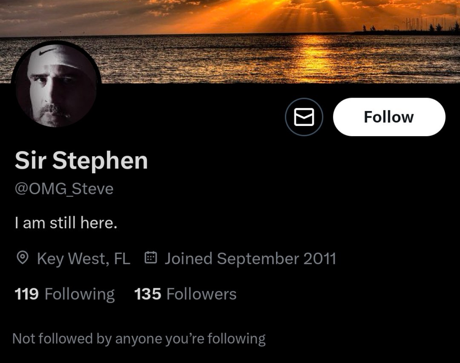Click the 119 following count number
460x363 pixels.
point(27,294)
